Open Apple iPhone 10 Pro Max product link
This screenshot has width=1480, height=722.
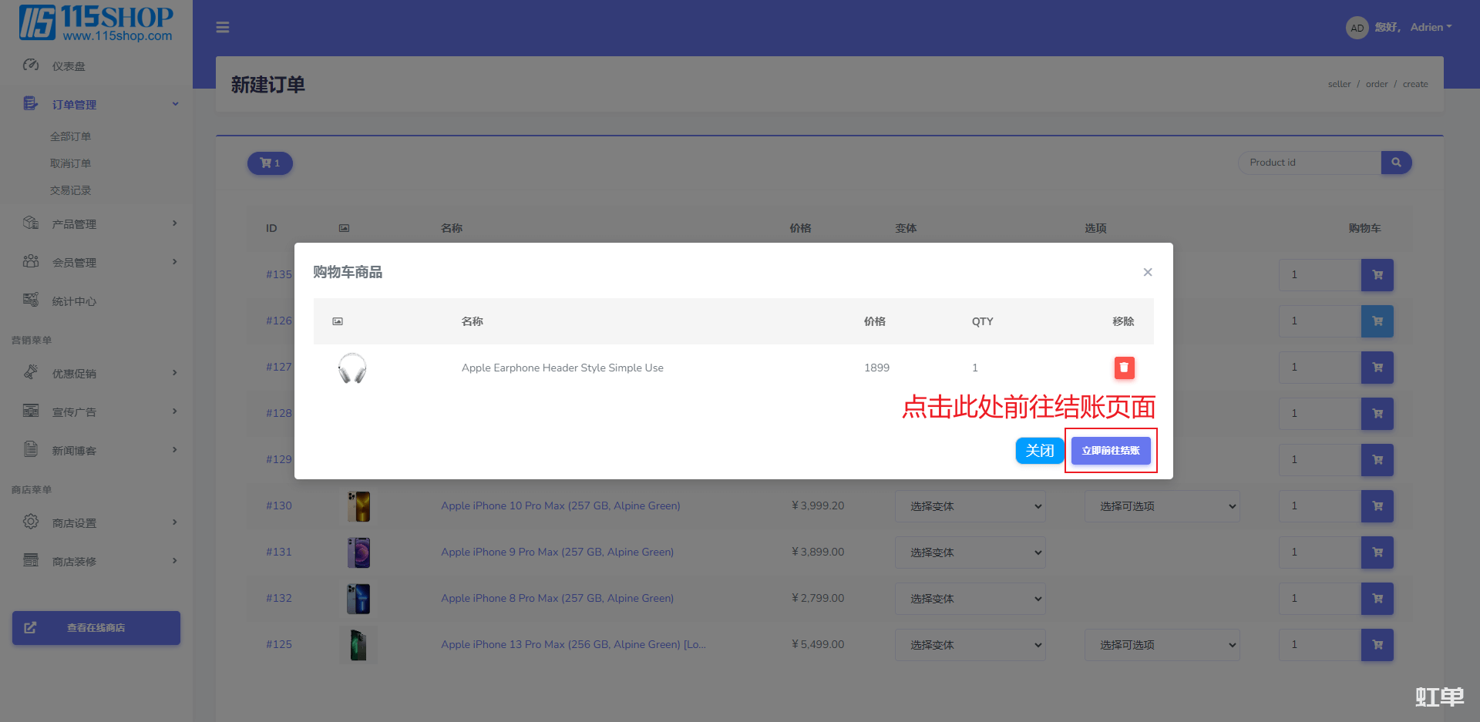click(x=560, y=505)
